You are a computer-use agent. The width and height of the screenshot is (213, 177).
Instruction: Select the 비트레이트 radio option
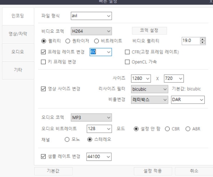96,41
